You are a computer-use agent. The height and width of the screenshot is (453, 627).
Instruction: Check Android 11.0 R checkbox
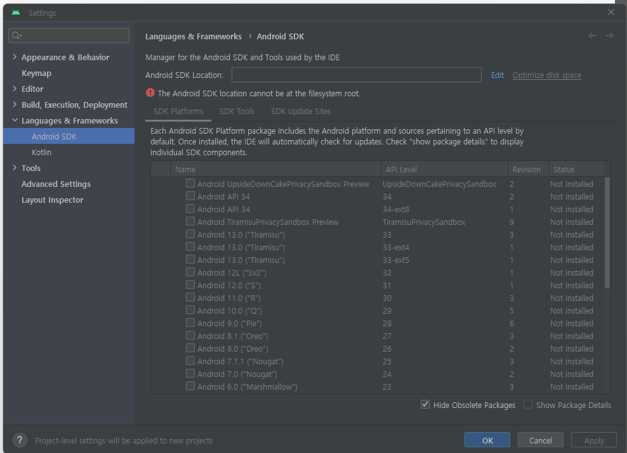click(x=190, y=297)
